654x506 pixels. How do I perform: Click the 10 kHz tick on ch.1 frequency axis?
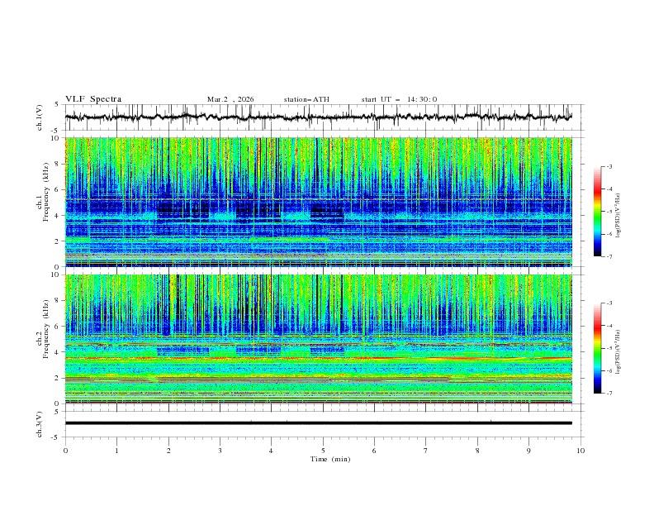(57, 138)
